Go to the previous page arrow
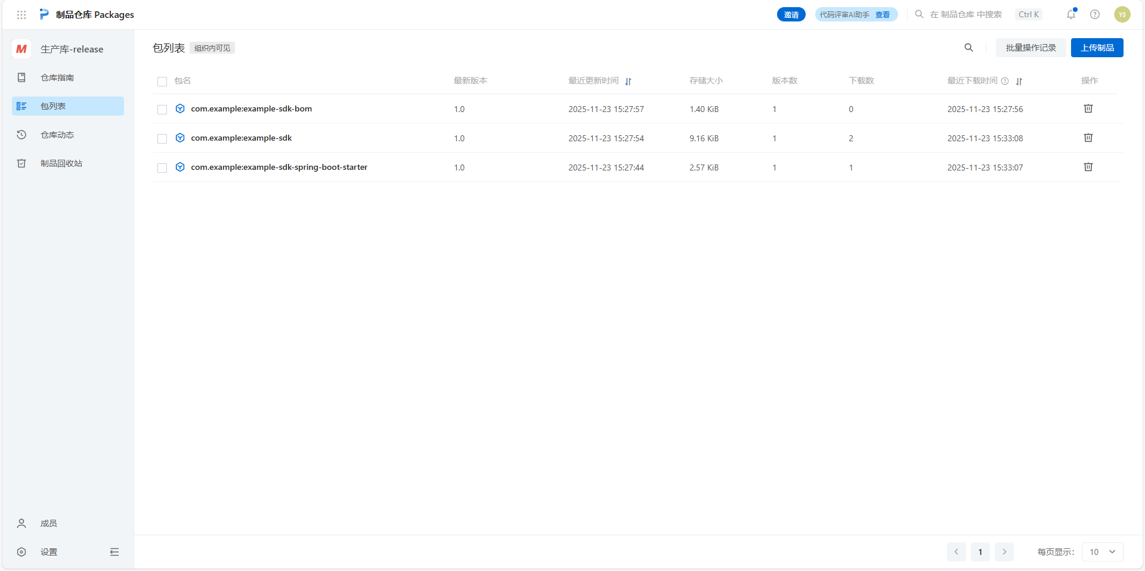 [957, 552]
